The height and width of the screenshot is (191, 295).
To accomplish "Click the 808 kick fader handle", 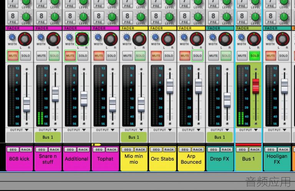I will [27, 105].
